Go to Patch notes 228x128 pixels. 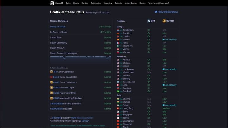point(96,3)
